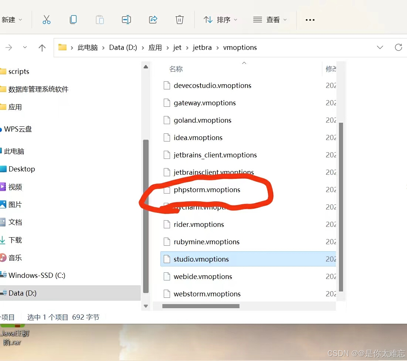This screenshot has height=361, width=407.
Task: Go up one folder level
Action: (42, 48)
